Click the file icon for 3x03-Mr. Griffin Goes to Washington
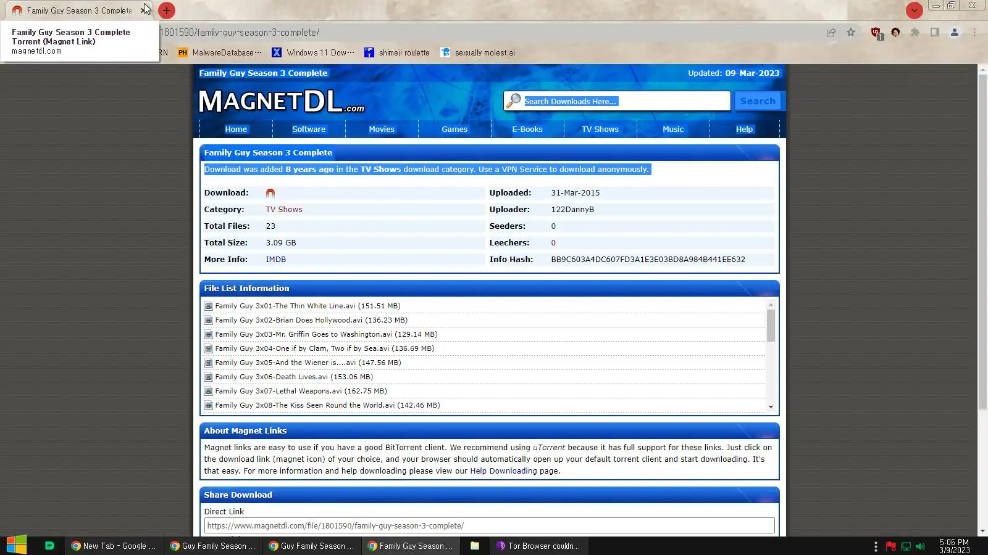988x555 pixels. click(x=209, y=334)
